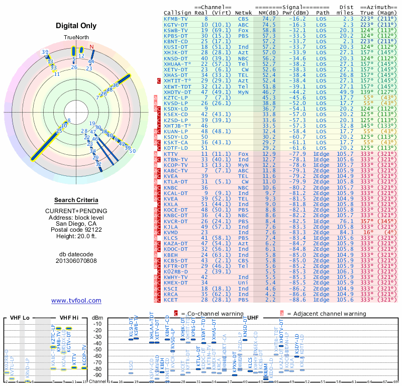The width and height of the screenshot is (402, 386).
Task: Click the adjacent-channel icon beside KLCS
Action: (155, 238)
